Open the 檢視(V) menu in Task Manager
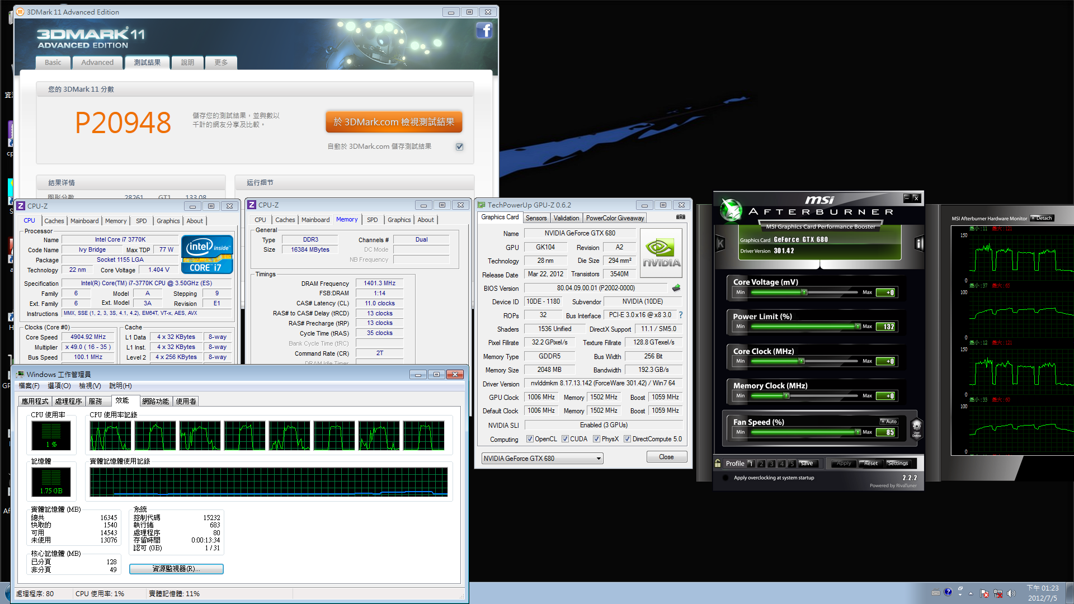 coord(90,386)
